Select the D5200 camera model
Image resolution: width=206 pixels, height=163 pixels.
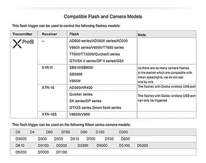point(143,145)
